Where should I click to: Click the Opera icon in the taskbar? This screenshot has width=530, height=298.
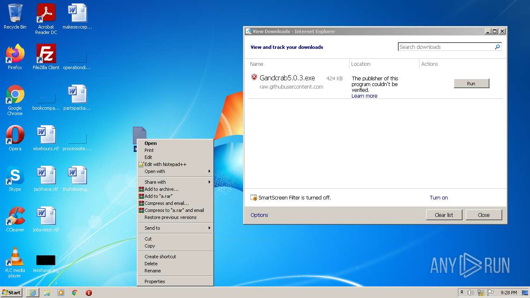tap(89, 293)
